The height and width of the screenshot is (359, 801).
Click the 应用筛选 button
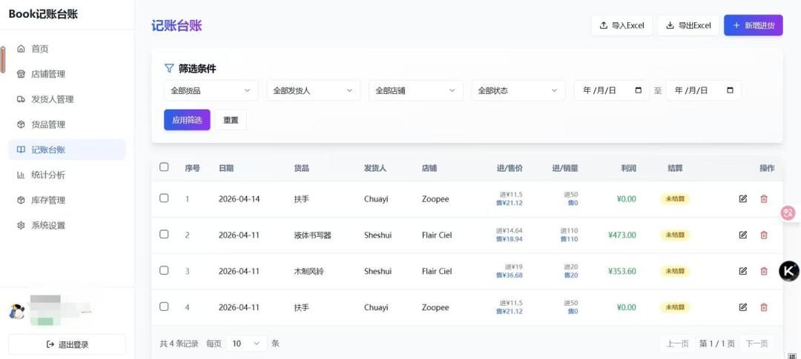[x=187, y=120]
